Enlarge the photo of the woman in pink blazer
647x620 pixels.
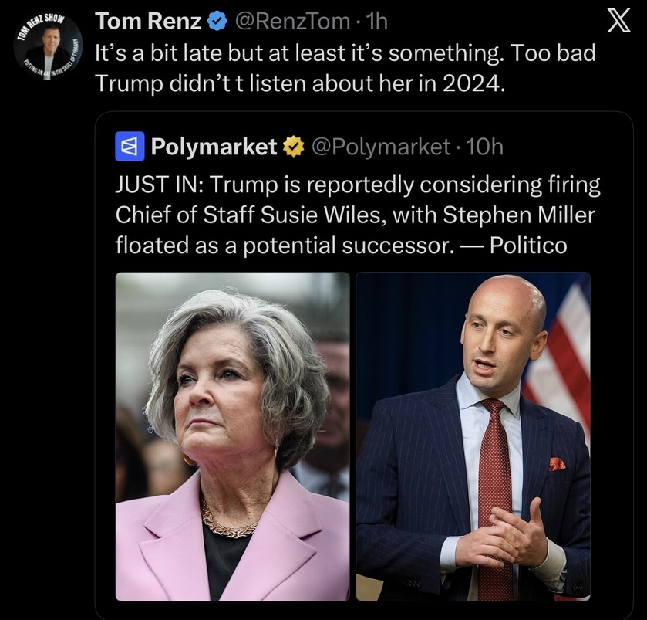232,436
